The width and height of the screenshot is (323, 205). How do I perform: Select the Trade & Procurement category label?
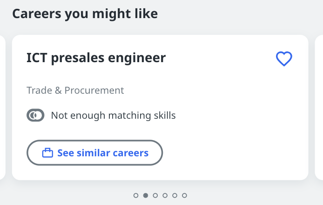(75, 90)
